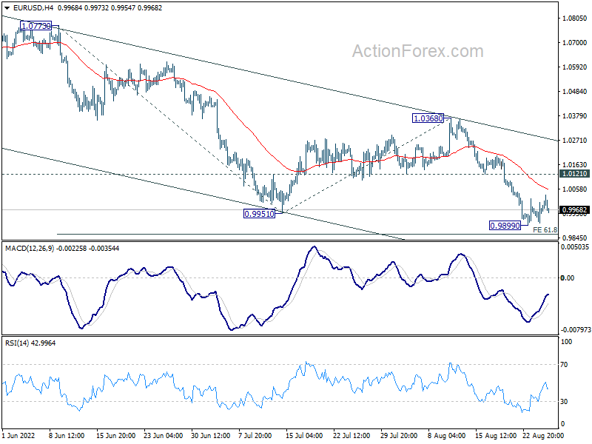Click the 8 Jun 12:00 date label
This screenshot has width=592, height=444.
tap(67, 436)
